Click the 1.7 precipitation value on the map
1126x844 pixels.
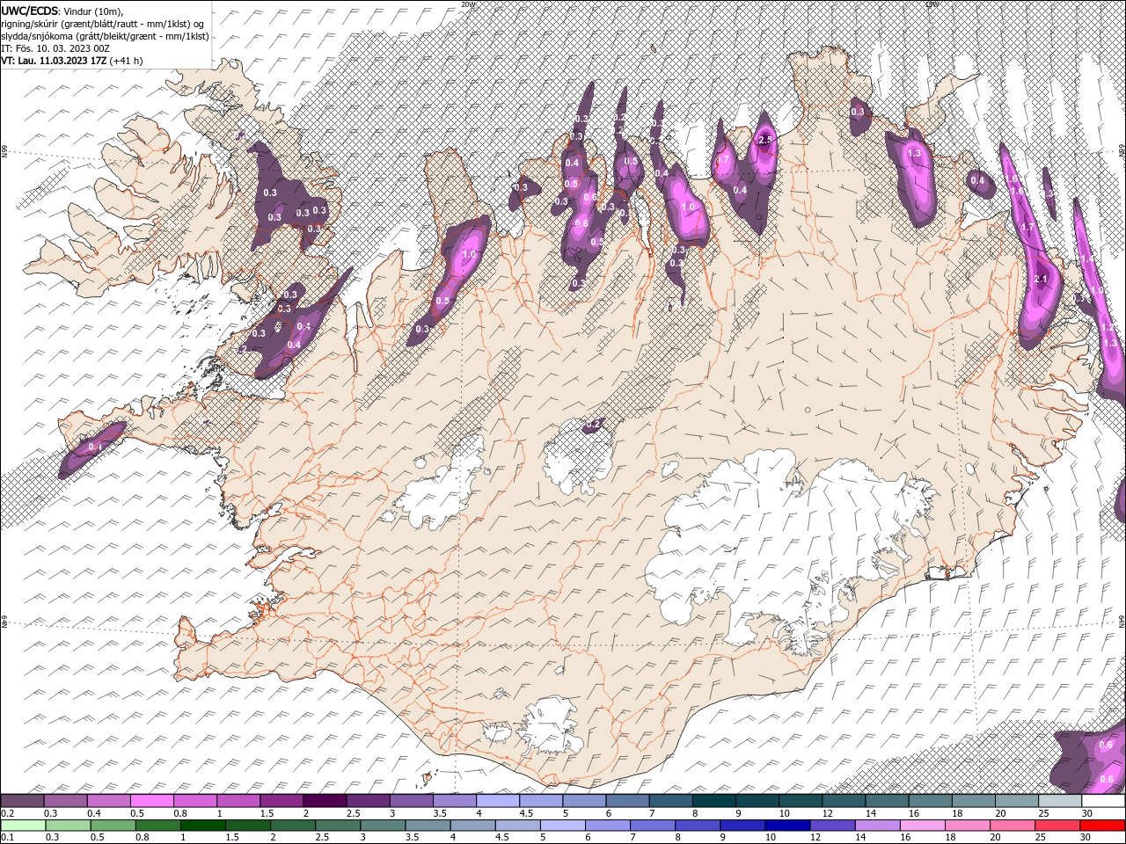tap(1027, 228)
